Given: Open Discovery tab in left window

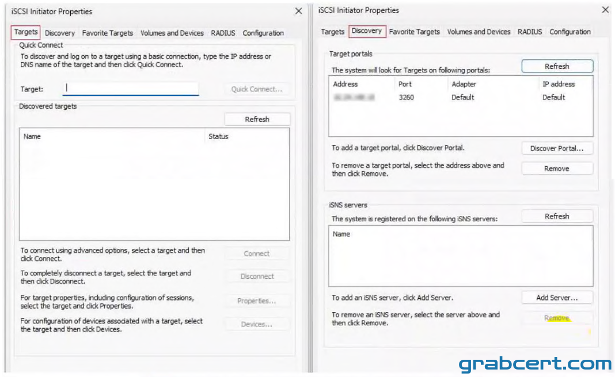Looking at the screenshot, I should click(x=60, y=33).
